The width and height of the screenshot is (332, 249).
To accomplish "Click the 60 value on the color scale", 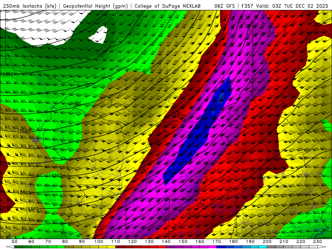I will coord(32,242).
